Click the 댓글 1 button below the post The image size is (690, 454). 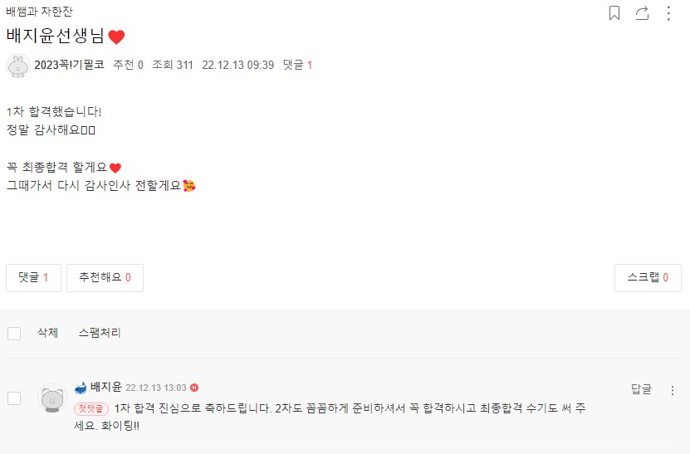[33, 278]
